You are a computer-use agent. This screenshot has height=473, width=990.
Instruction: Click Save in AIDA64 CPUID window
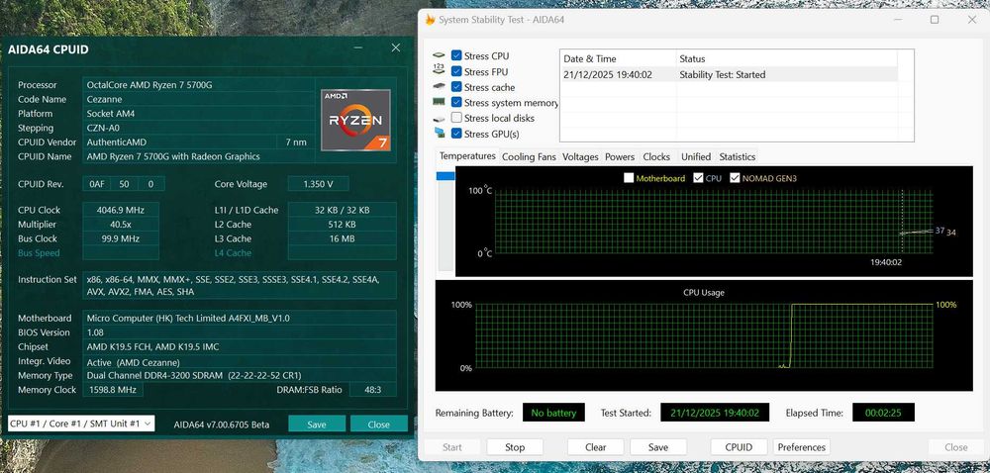pyautogui.click(x=317, y=425)
